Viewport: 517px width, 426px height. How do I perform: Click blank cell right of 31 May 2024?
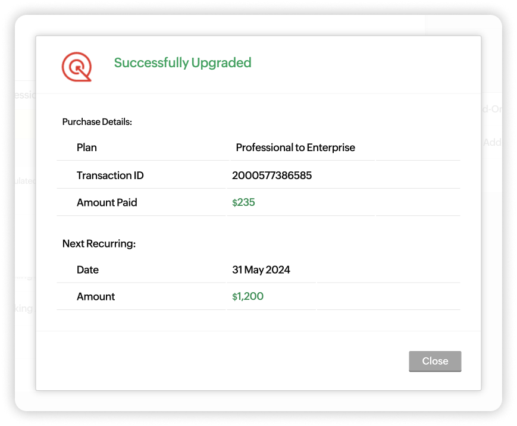click(388, 270)
